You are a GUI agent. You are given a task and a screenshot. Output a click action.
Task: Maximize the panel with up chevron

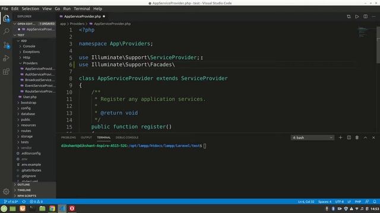pos(365,137)
